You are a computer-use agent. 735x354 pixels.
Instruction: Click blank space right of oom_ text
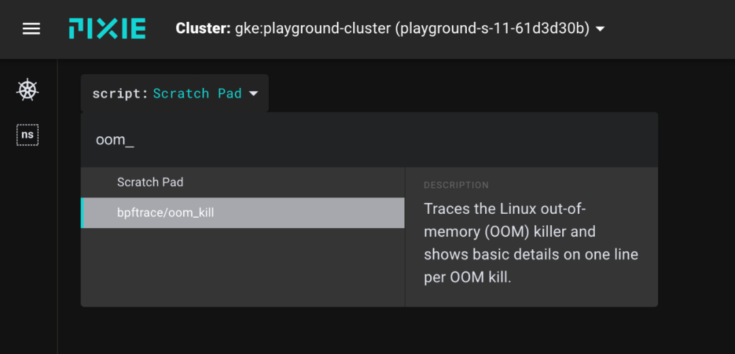394,140
